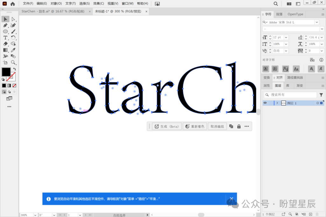Open Edit Toolbar three dots

[x=9, y=107]
